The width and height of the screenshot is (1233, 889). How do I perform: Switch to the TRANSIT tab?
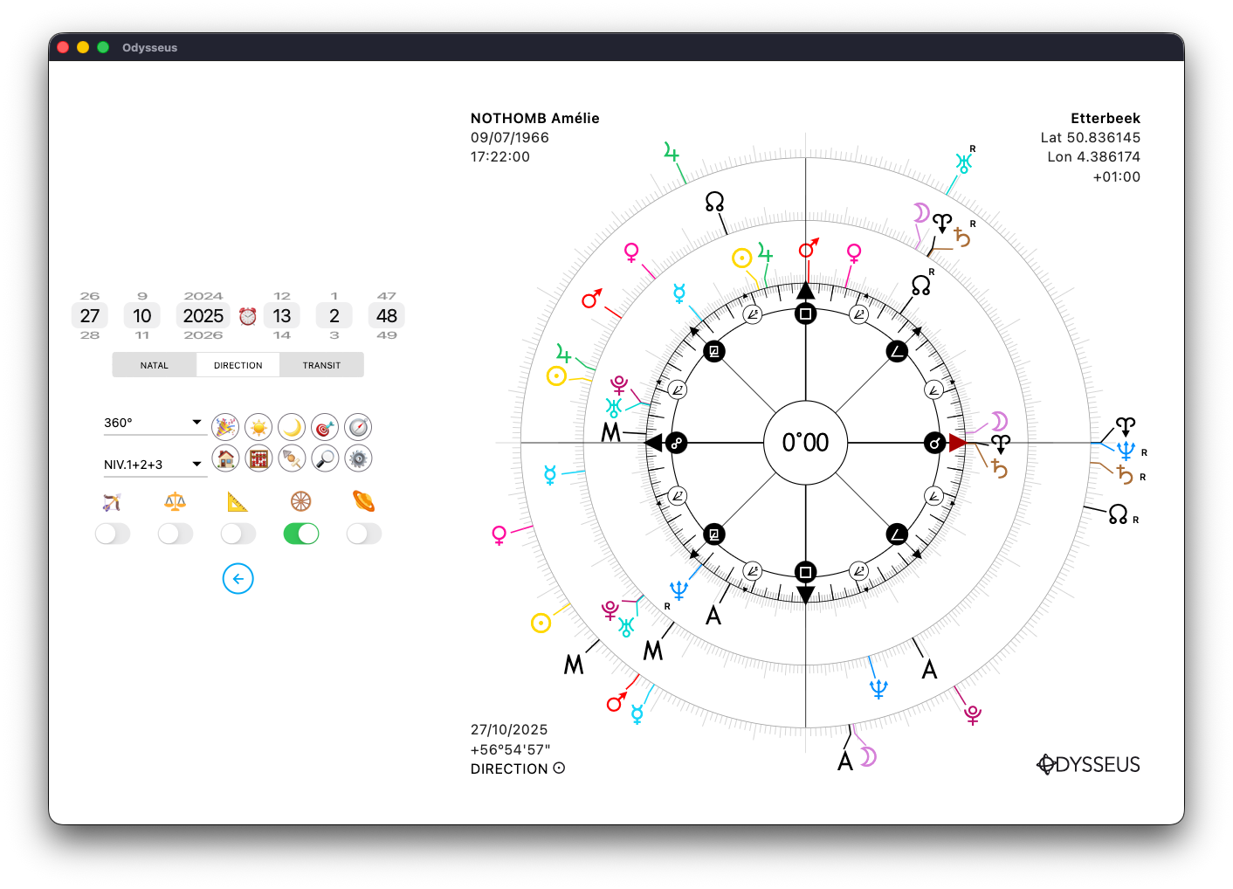(321, 365)
